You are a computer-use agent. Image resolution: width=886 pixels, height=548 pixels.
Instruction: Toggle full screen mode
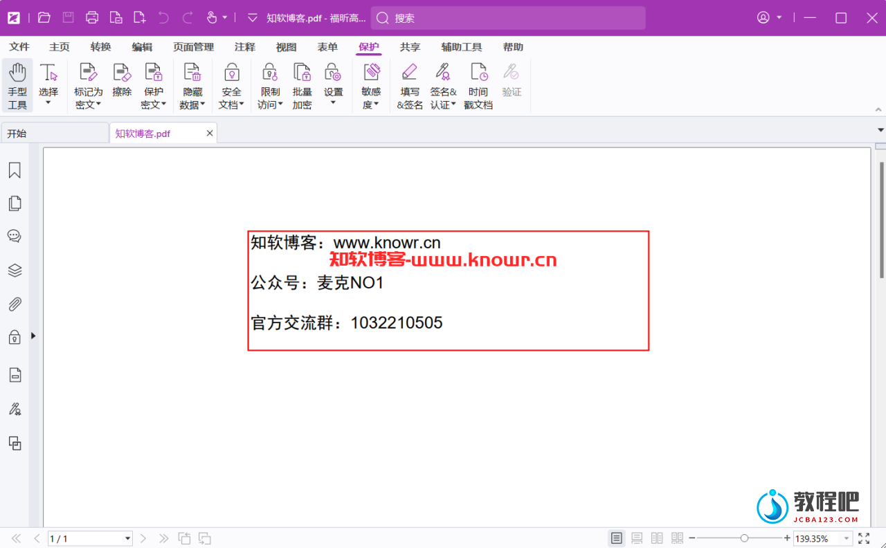(864, 538)
